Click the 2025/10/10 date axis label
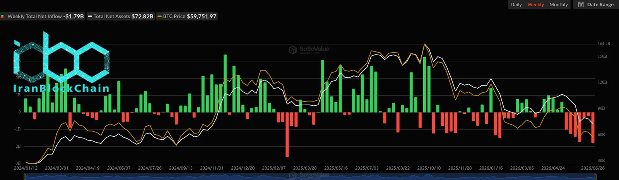 point(429,168)
